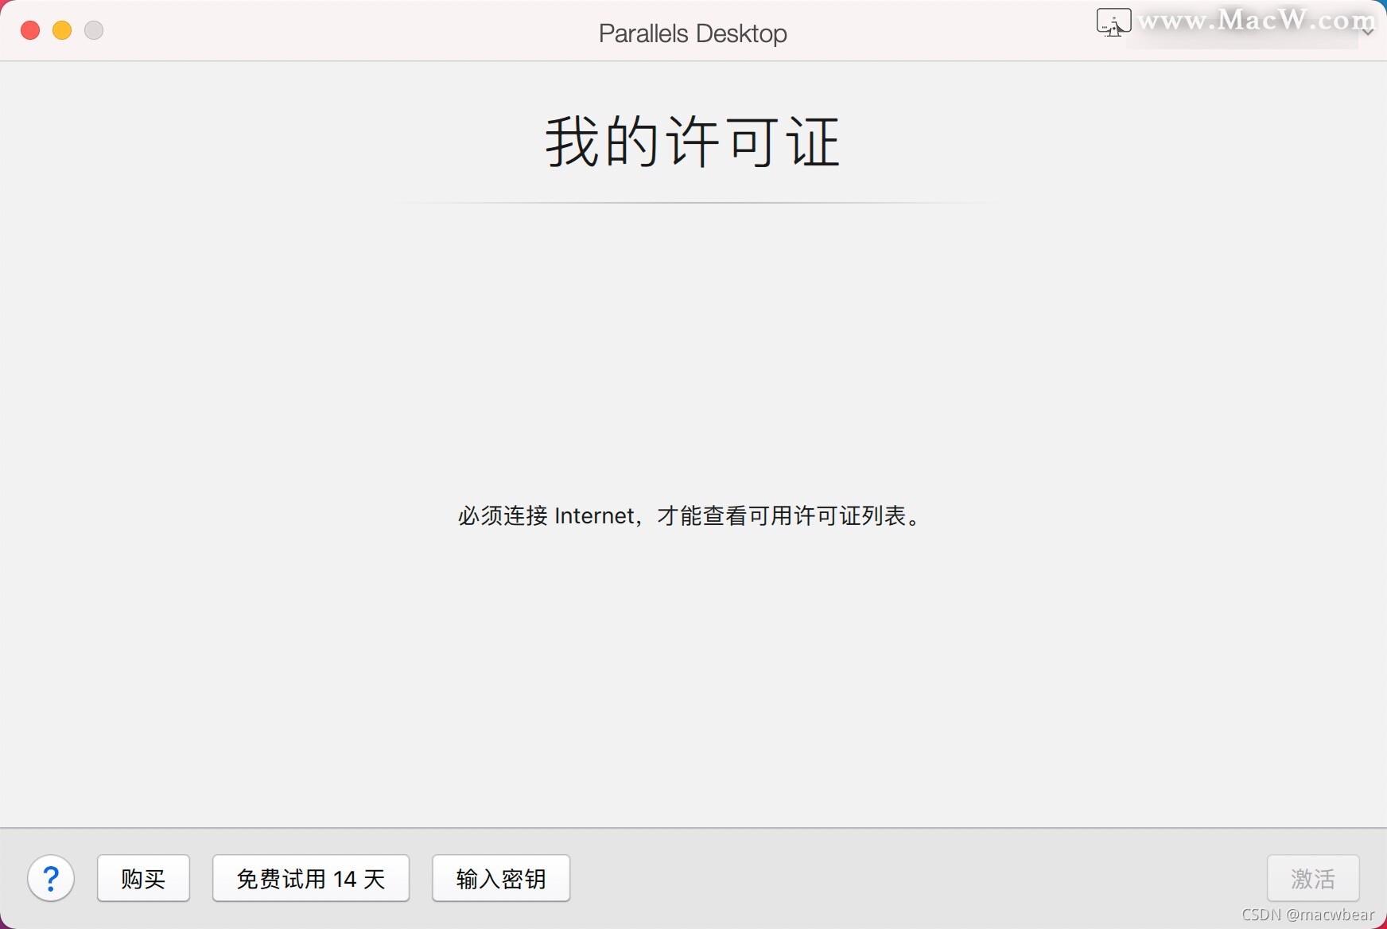The height and width of the screenshot is (929, 1387).
Task: Click the 购买 (Buy) button
Action: pos(143,878)
